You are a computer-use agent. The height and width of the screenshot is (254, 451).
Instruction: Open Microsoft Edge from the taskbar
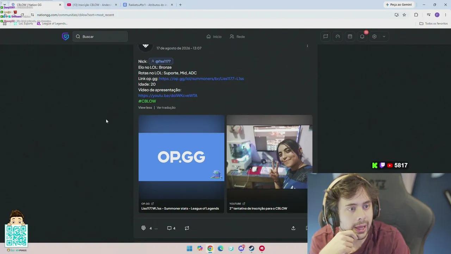point(221,248)
